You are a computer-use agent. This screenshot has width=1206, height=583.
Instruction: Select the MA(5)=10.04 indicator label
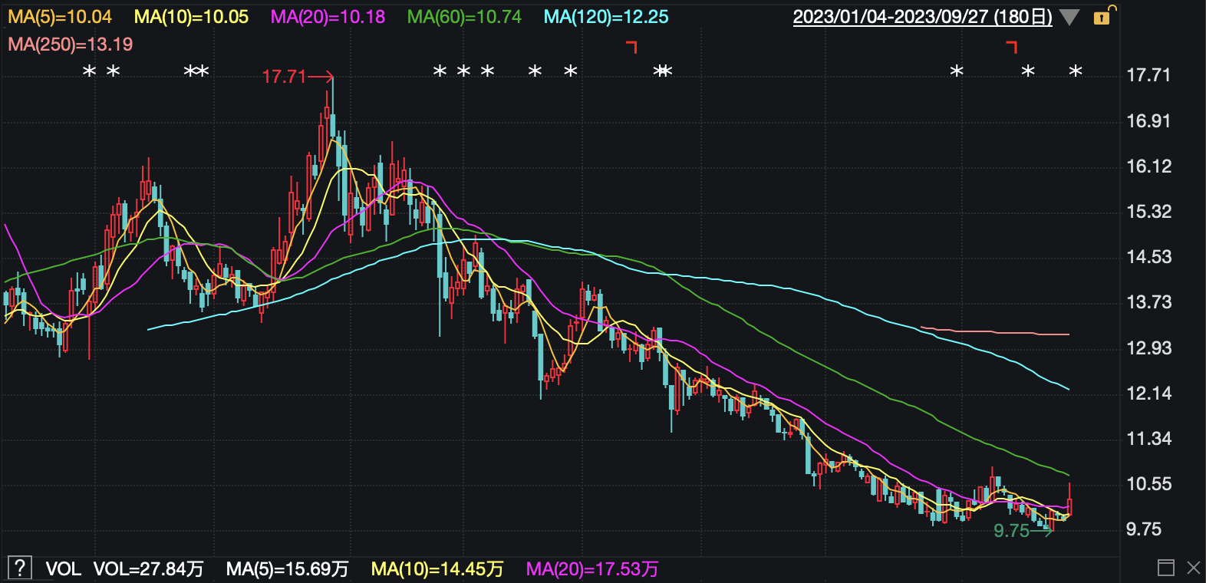[60, 17]
